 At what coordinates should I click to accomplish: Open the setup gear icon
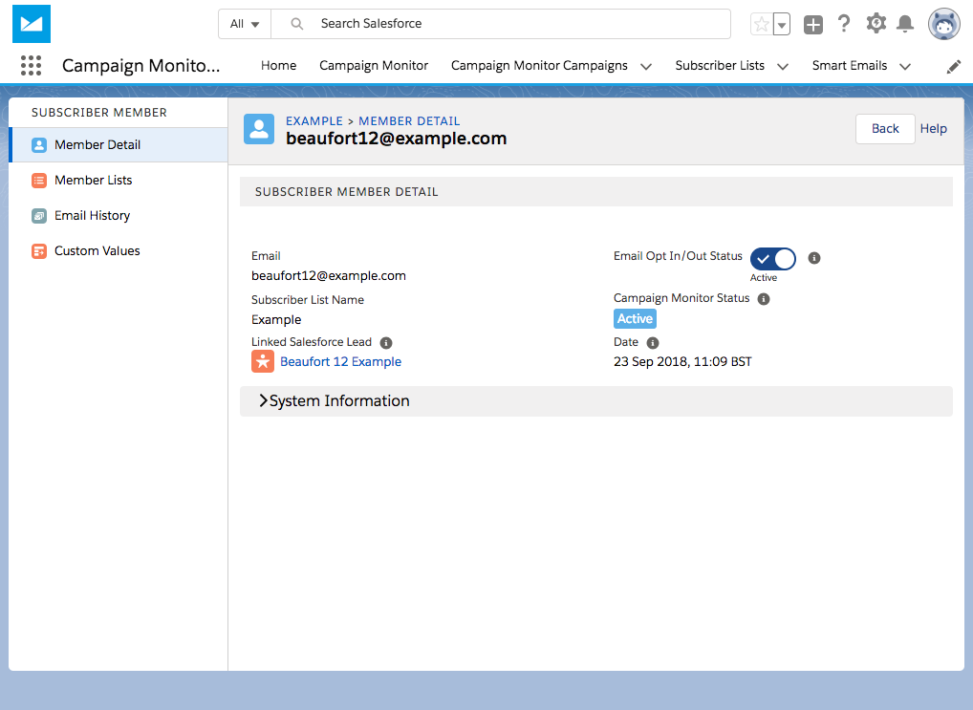click(x=876, y=24)
